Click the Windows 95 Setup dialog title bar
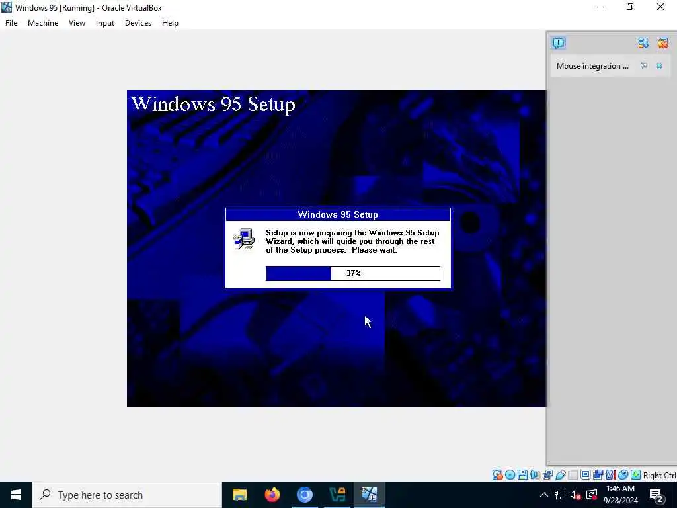Image resolution: width=677 pixels, height=508 pixels. (338, 214)
